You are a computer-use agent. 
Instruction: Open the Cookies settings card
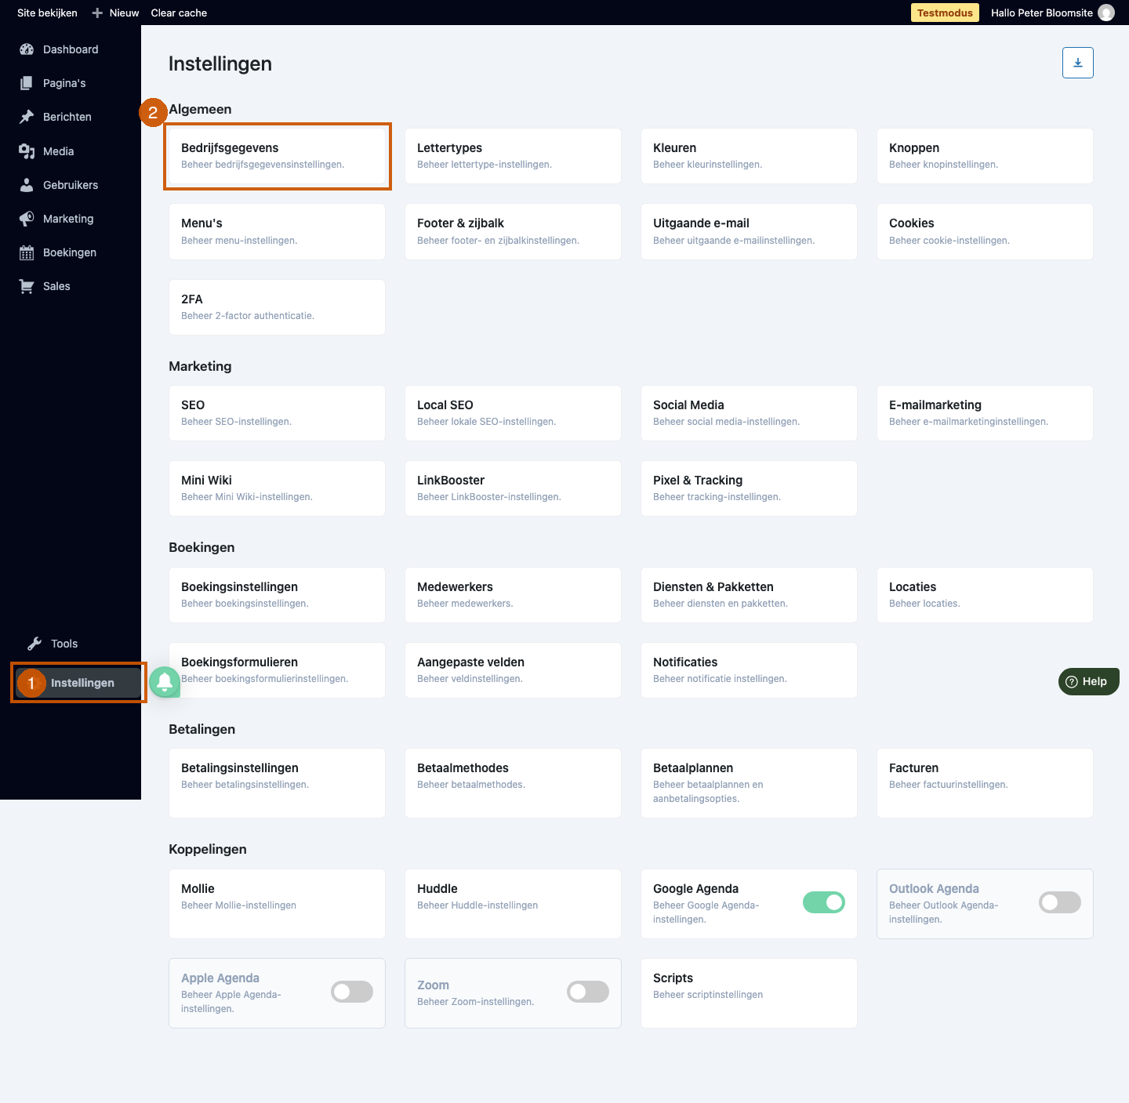pyautogui.click(x=985, y=231)
